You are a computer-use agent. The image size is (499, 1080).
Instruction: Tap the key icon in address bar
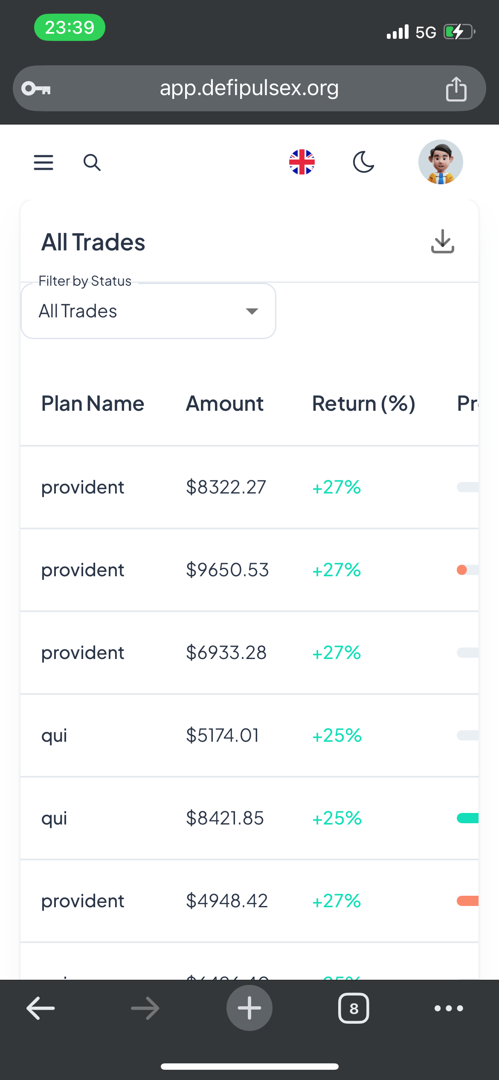point(36,89)
